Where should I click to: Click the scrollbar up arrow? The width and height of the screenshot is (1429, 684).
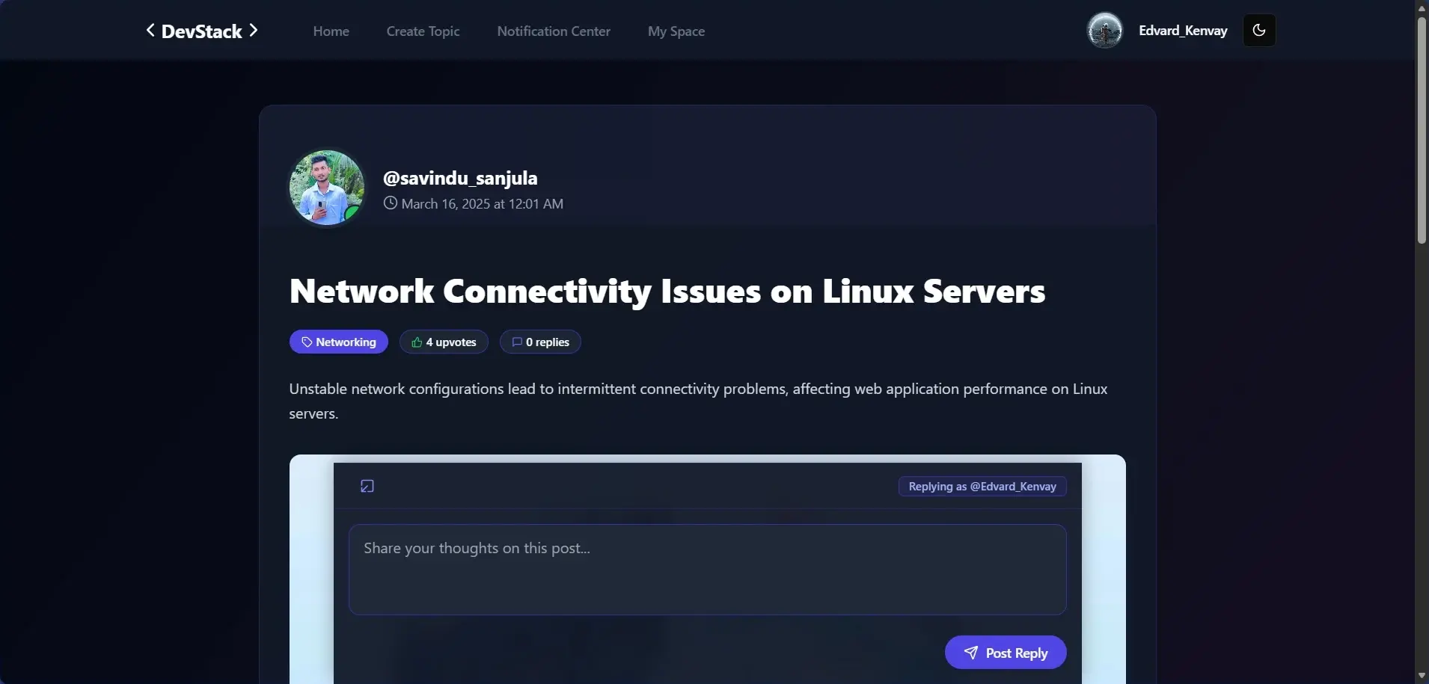tap(1422, 7)
